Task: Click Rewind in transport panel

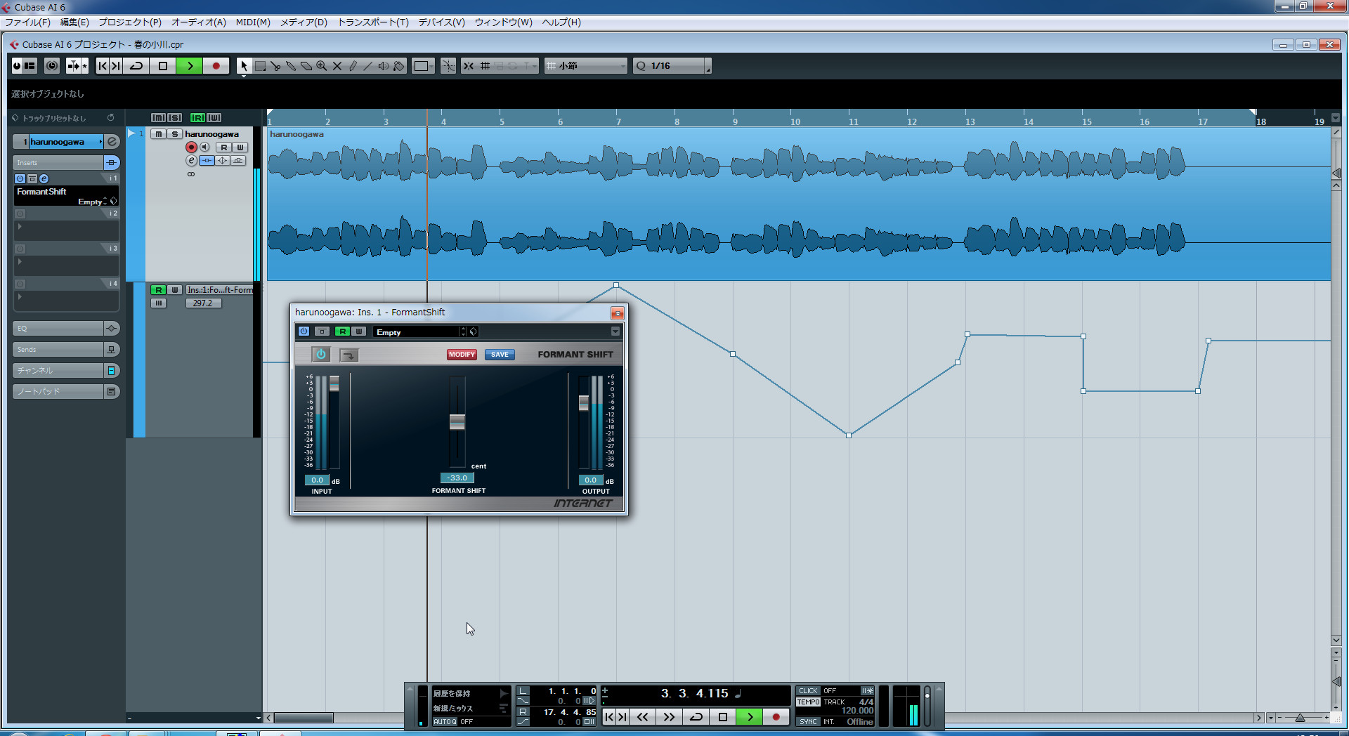Action: (642, 717)
